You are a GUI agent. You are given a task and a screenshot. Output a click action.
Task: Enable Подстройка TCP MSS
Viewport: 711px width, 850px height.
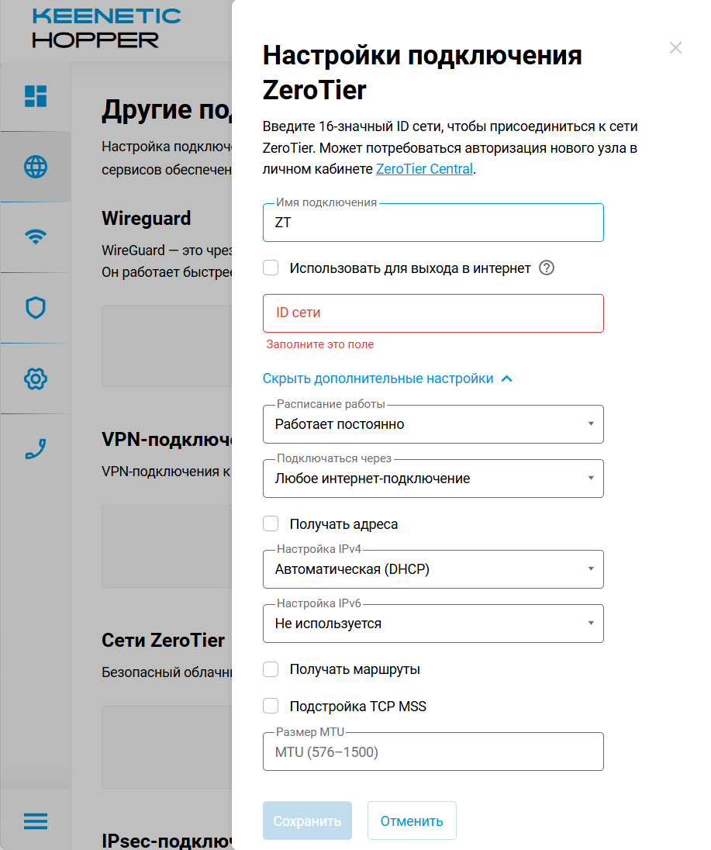[x=271, y=706]
